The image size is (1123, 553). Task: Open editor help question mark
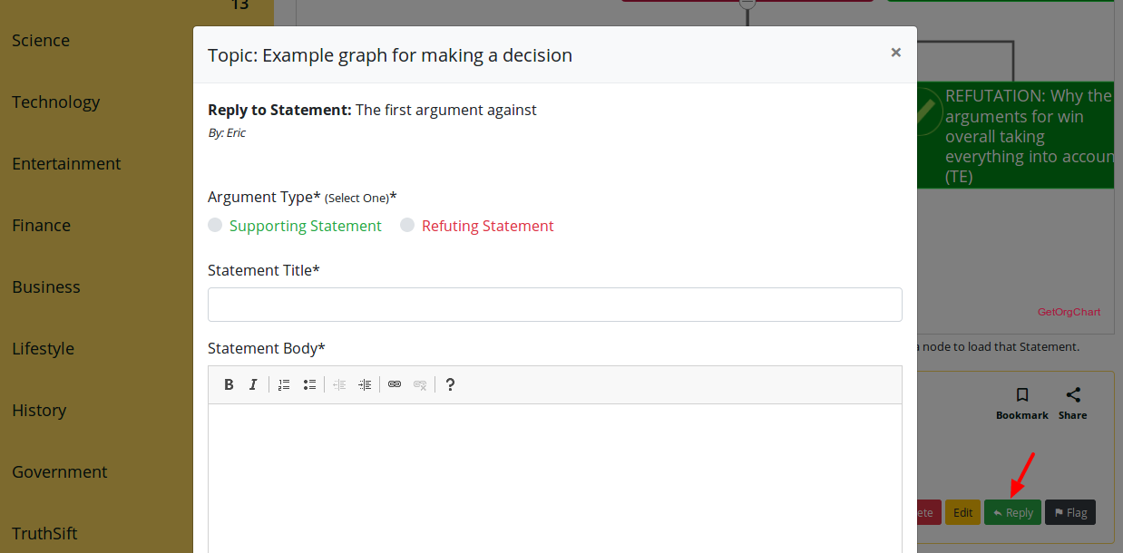coord(450,384)
